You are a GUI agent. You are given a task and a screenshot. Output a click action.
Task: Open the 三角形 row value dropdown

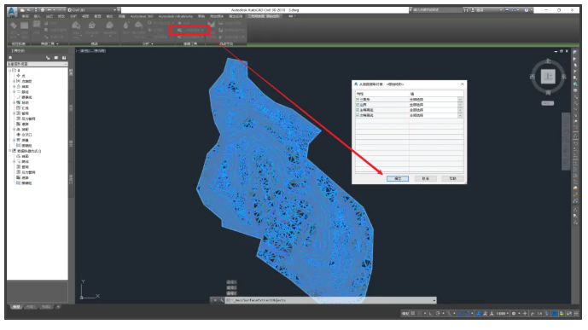click(460, 100)
